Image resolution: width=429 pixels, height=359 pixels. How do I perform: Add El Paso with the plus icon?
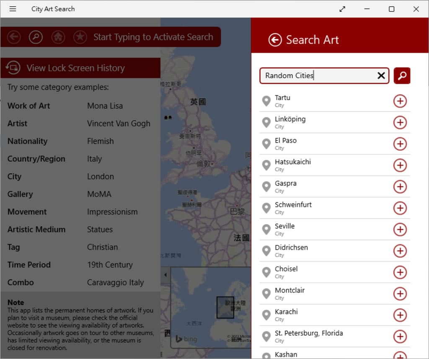(x=400, y=144)
